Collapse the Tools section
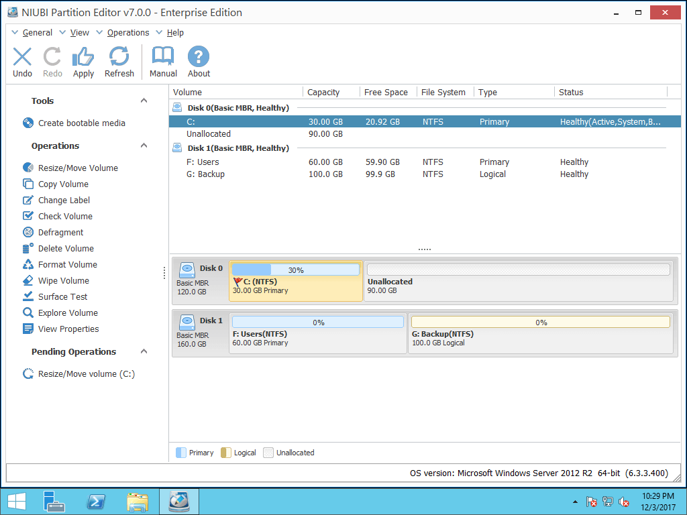 click(x=144, y=101)
